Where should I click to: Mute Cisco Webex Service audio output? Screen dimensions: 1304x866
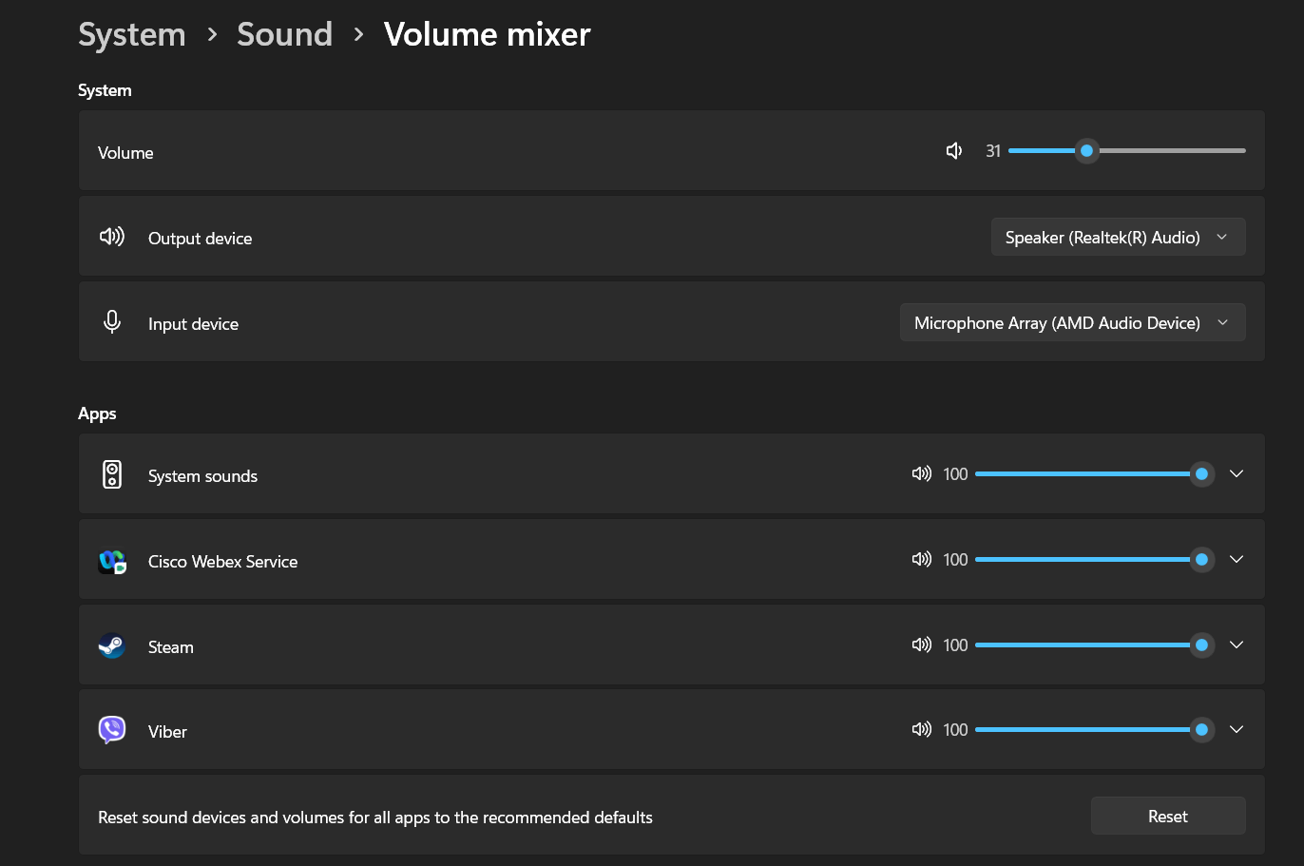(921, 559)
